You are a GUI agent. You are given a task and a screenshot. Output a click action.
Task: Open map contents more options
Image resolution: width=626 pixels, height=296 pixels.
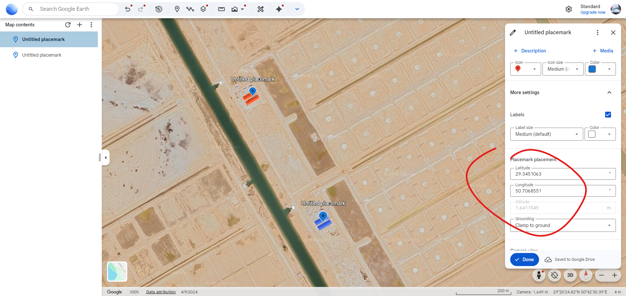[x=91, y=25]
